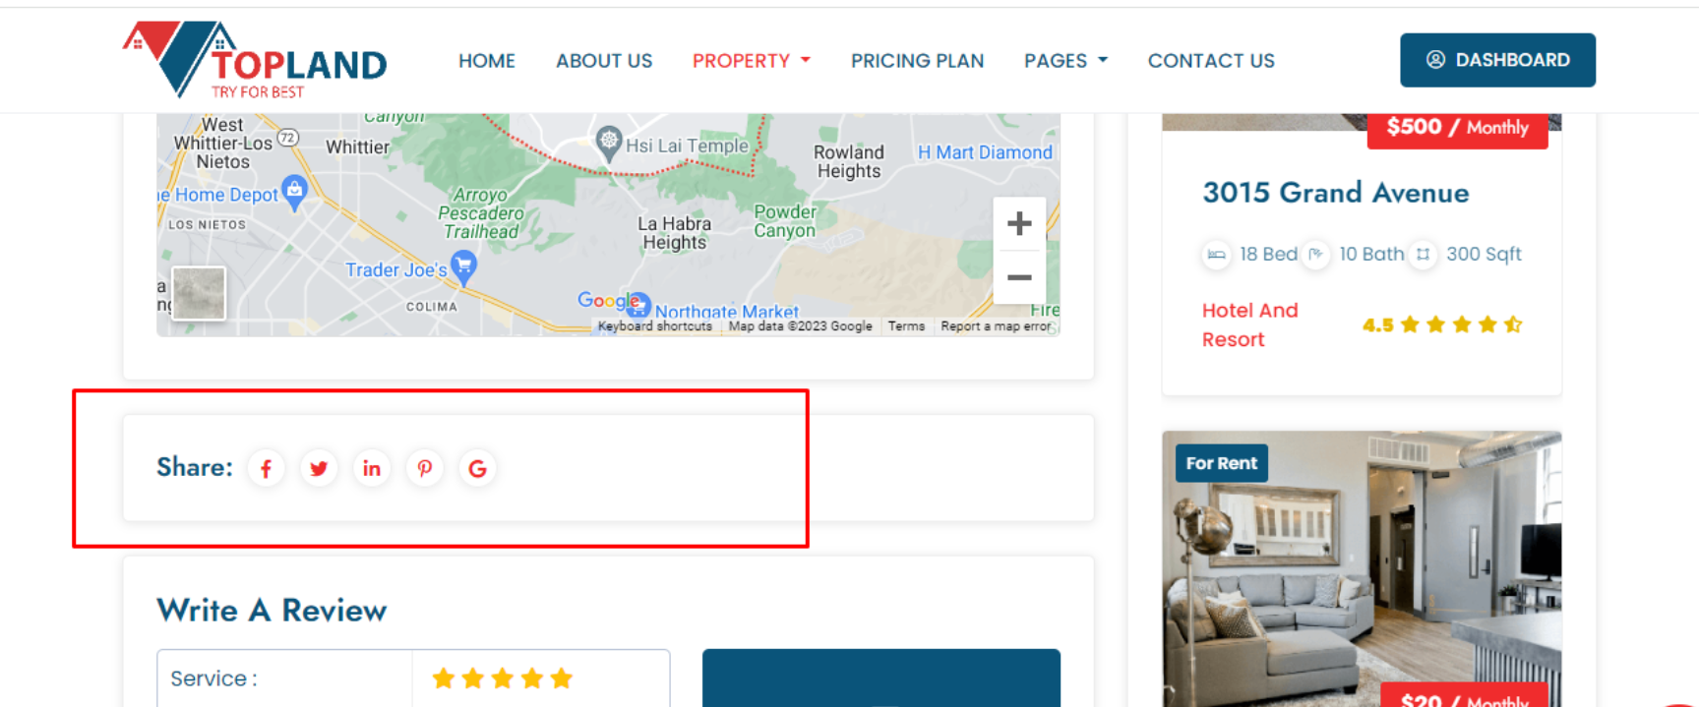
Task: Click Hsi Lai Temple map marker
Action: (x=609, y=143)
